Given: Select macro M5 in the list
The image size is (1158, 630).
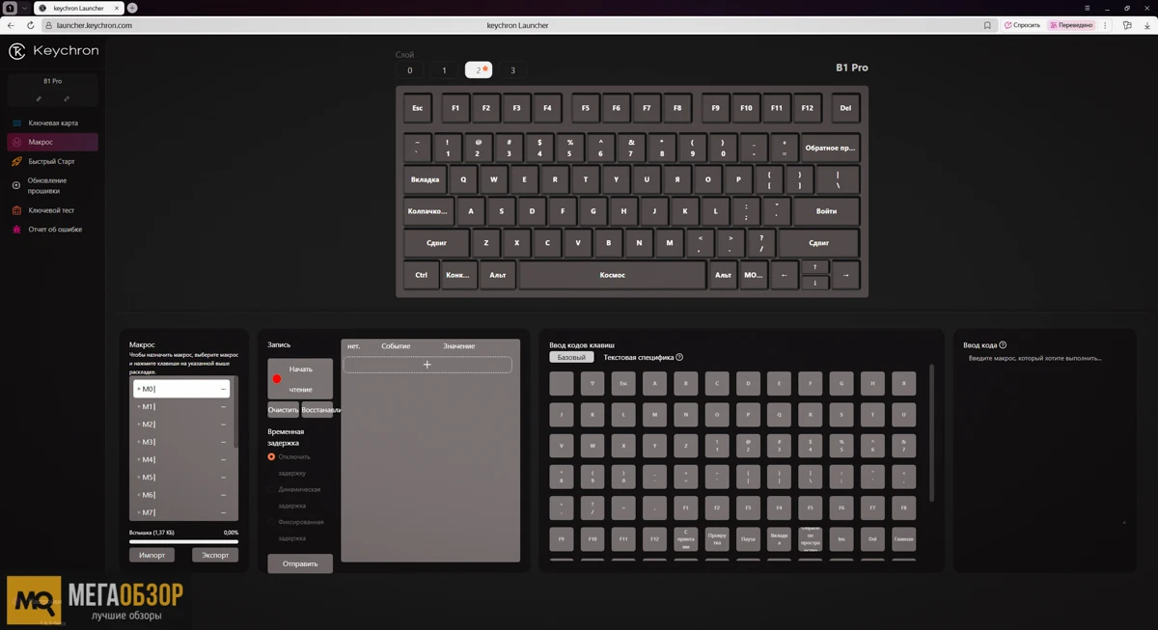Looking at the screenshot, I should pyautogui.click(x=181, y=478).
